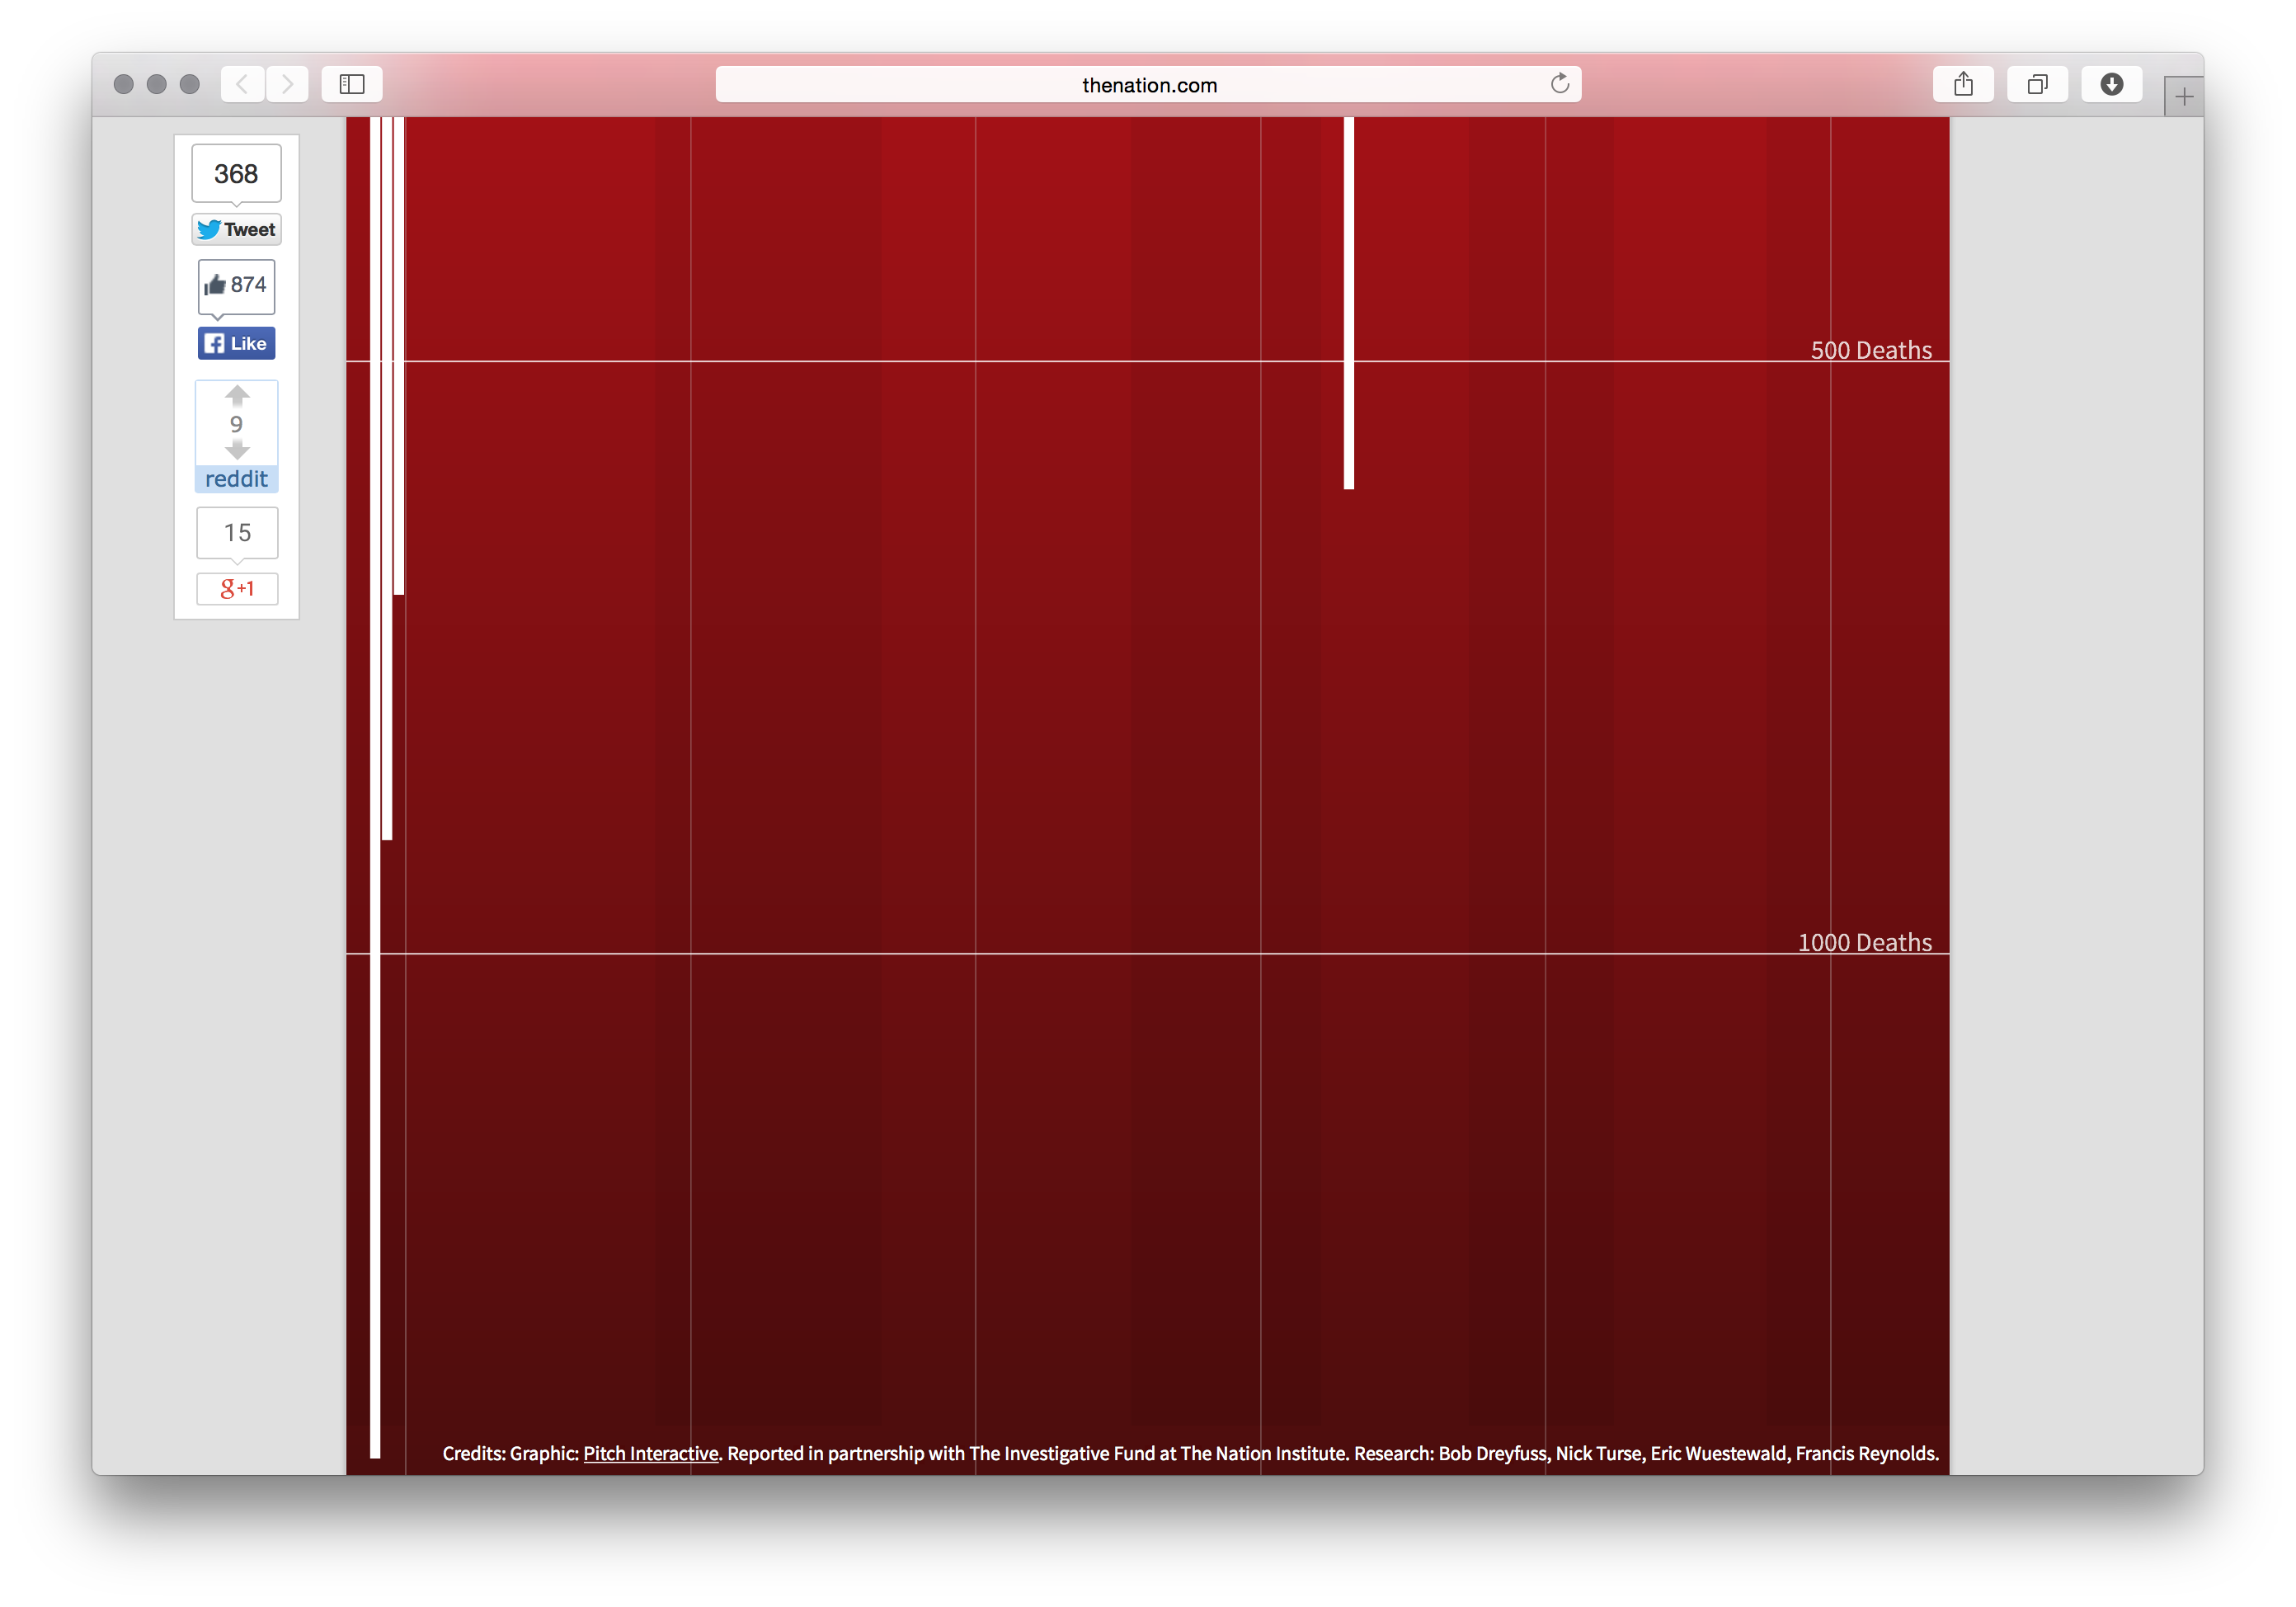Click the tall white bar ending near 500 Deaths
Image resolution: width=2296 pixels, height=1607 pixels.
click(x=1348, y=300)
